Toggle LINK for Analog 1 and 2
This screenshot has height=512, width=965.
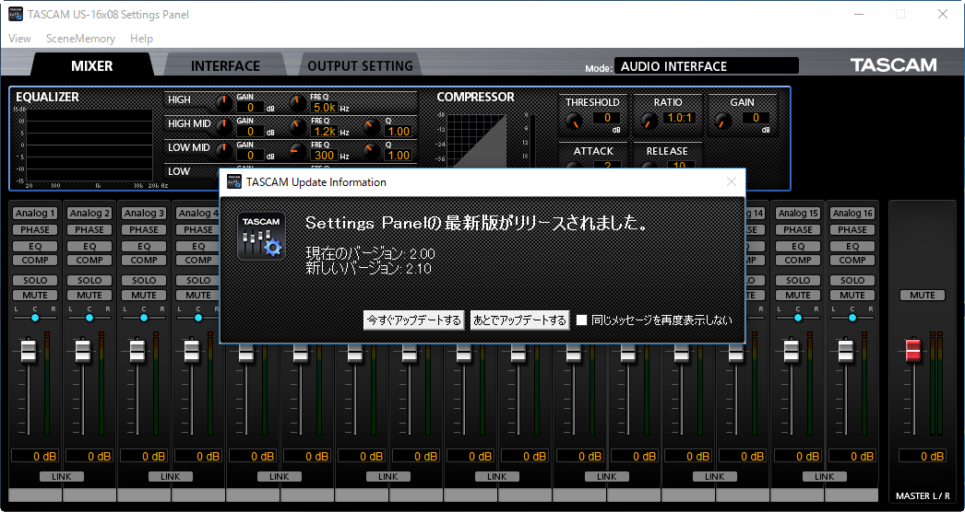[62, 476]
